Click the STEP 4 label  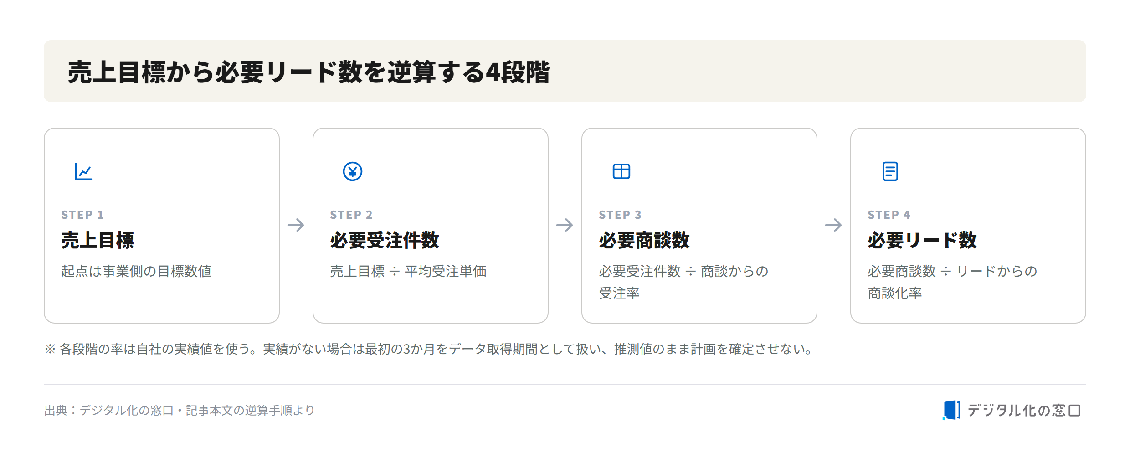click(889, 215)
